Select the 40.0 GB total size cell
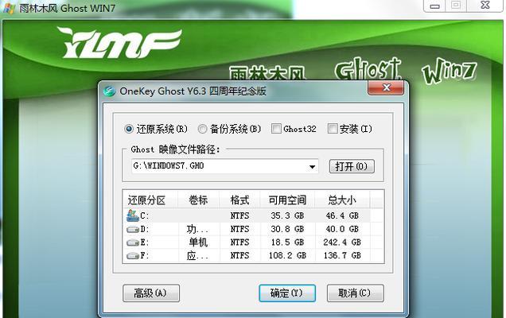Image resolution: width=506 pixels, height=318 pixels. [342, 229]
